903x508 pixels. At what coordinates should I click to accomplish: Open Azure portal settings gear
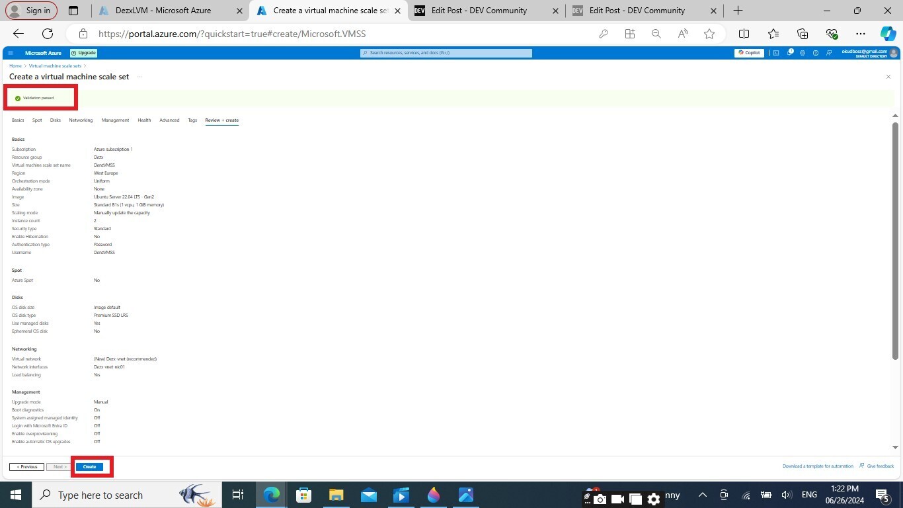(803, 53)
